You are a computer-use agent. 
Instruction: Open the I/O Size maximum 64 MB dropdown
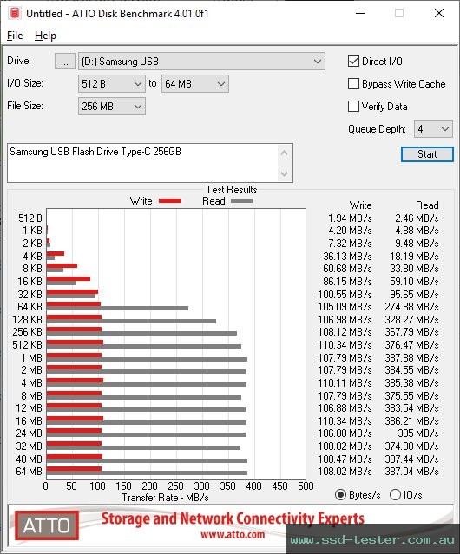click(x=195, y=84)
